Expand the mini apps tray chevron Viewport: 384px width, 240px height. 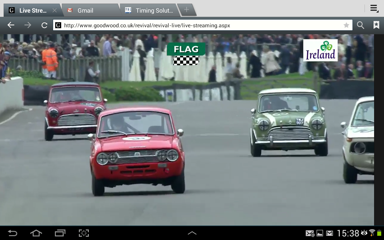click(192, 233)
